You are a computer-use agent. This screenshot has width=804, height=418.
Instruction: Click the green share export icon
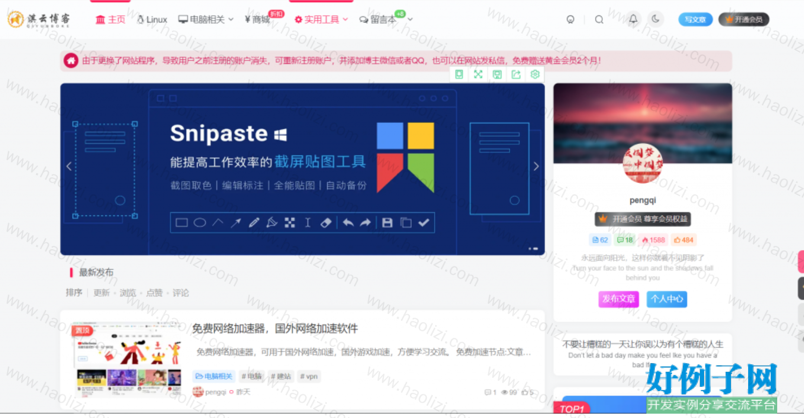tap(516, 74)
